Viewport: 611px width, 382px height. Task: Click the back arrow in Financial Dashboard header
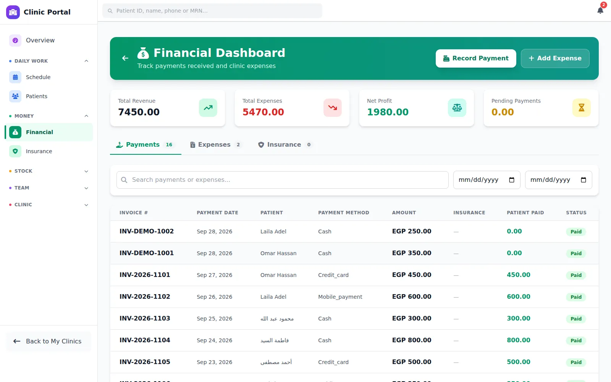coord(125,58)
